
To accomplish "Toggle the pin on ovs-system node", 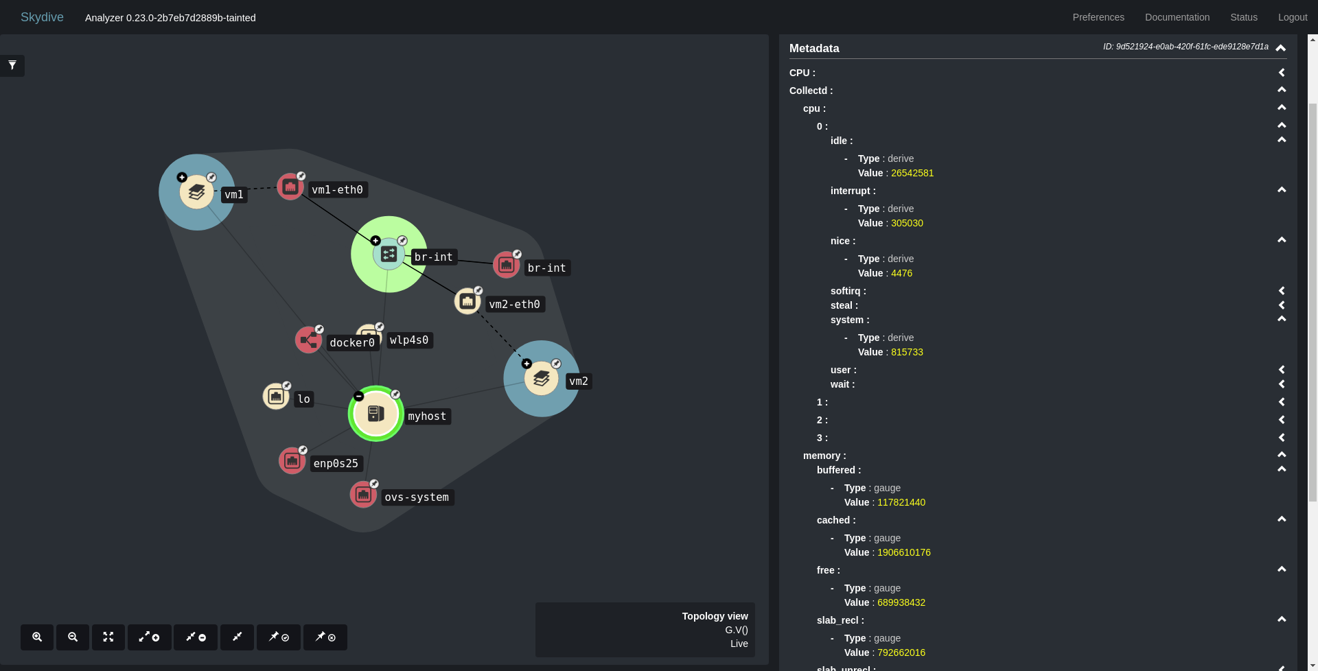I will pos(374,484).
